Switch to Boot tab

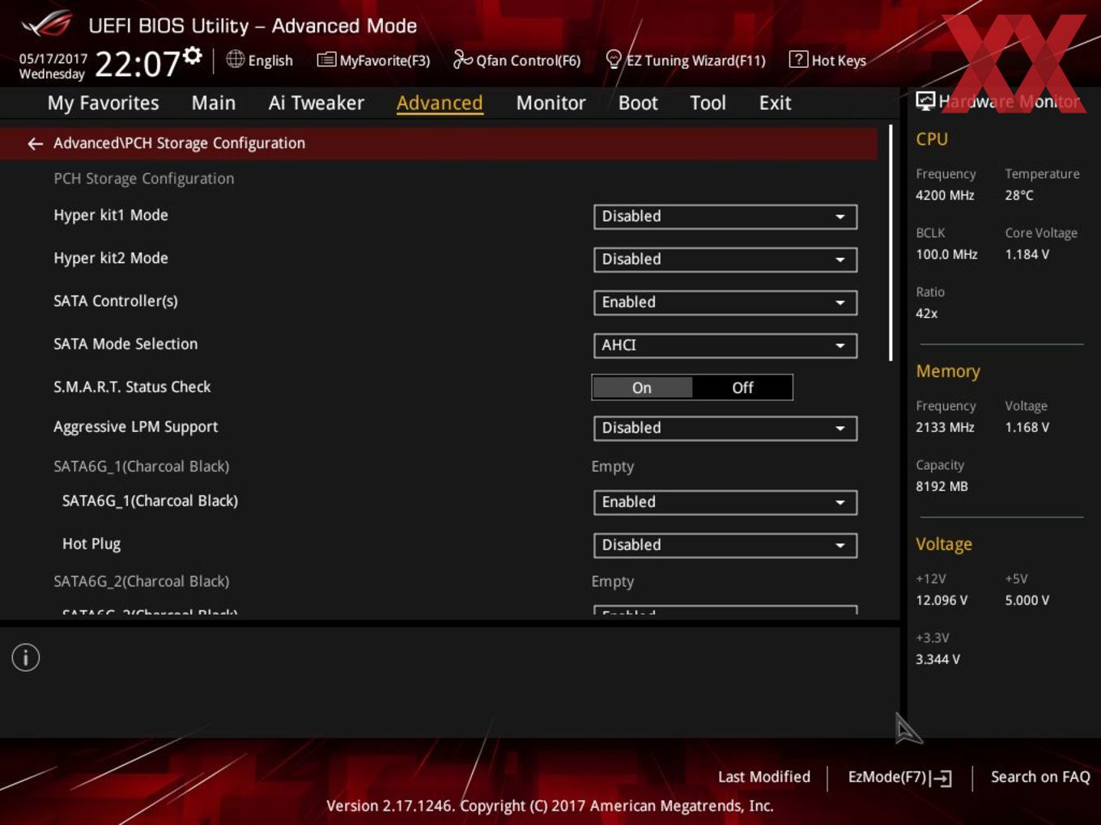click(x=638, y=103)
